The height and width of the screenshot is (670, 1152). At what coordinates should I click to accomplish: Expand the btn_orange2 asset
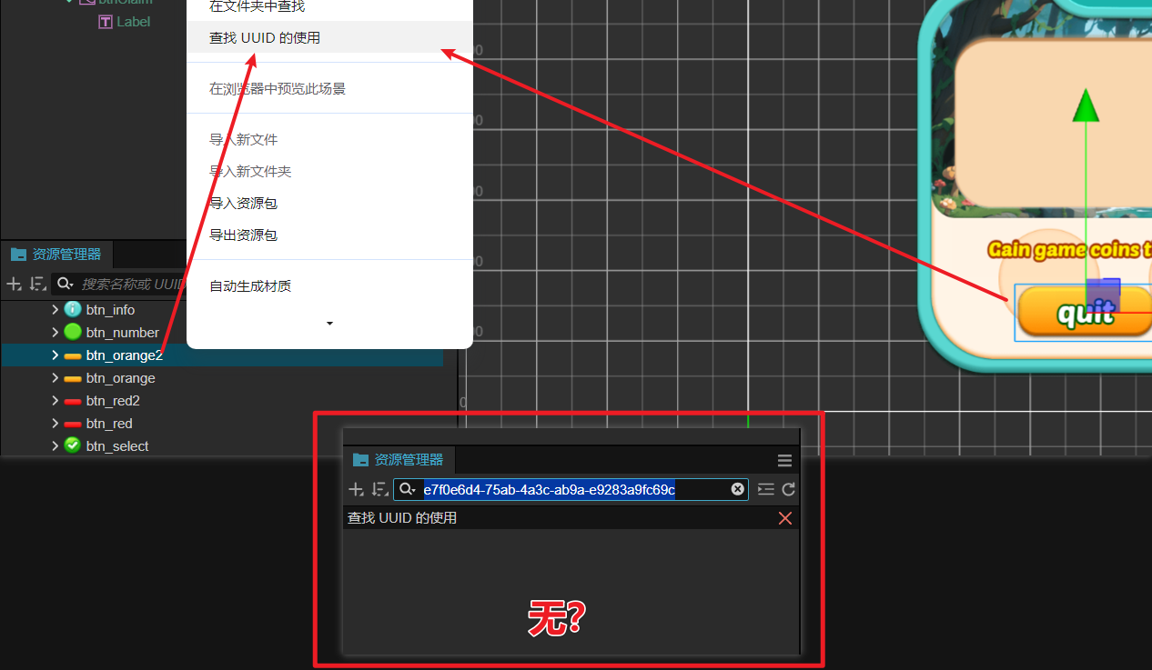point(55,355)
